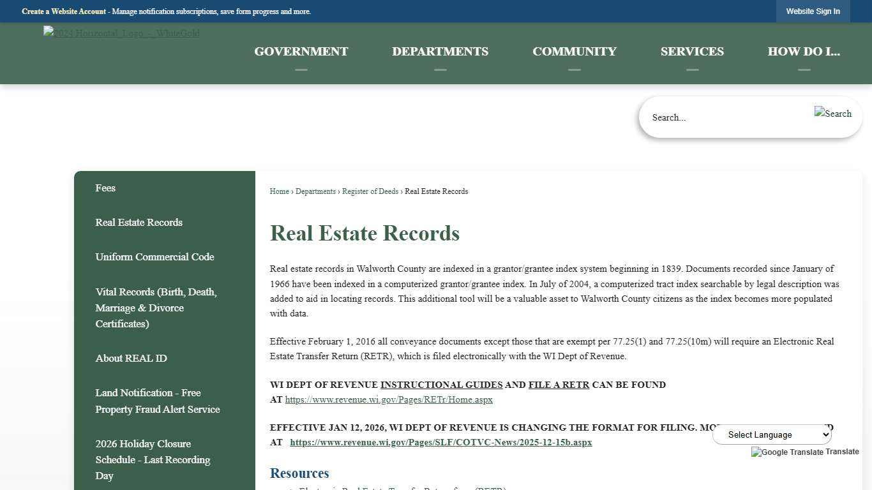872x490 pixels.
Task: Click inside the Search input field
Action: 715,117
